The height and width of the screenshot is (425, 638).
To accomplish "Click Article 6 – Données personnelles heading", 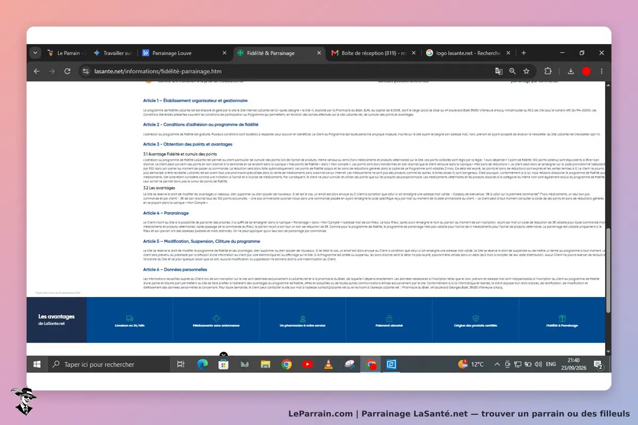I will click(x=176, y=269).
